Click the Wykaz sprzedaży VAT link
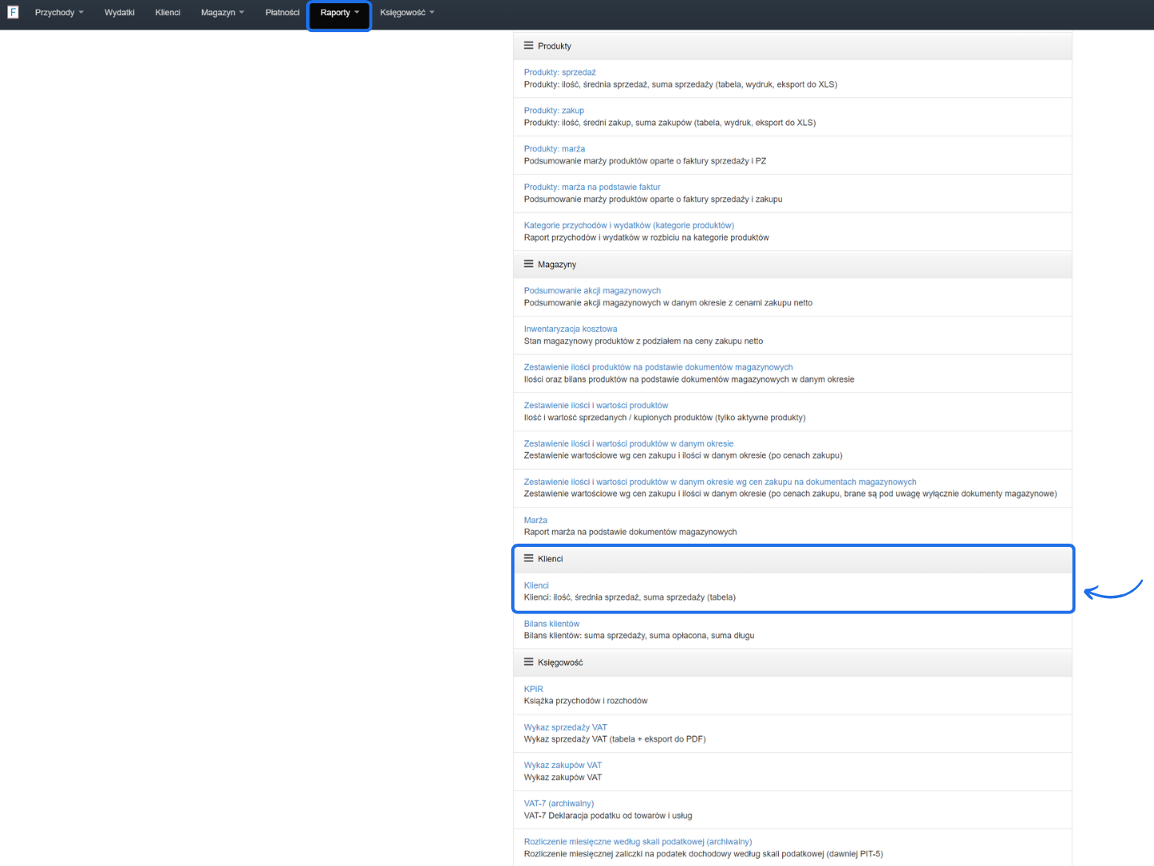 (565, 727)
